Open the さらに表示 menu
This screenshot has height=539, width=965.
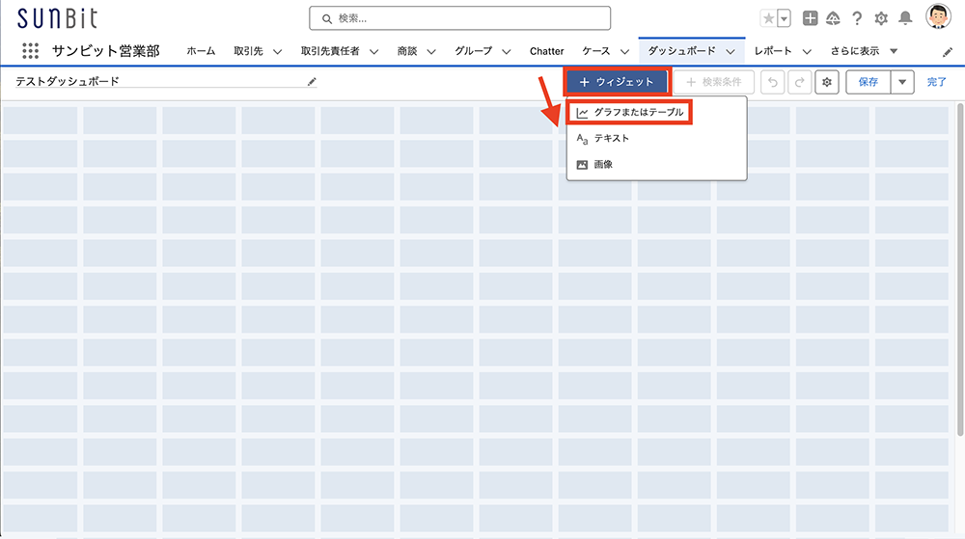864,51
